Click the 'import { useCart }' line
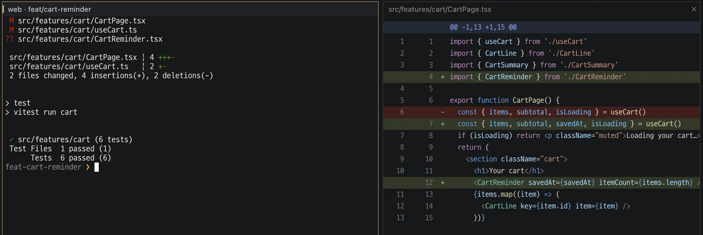703x235 pixels. coord(541,42)
